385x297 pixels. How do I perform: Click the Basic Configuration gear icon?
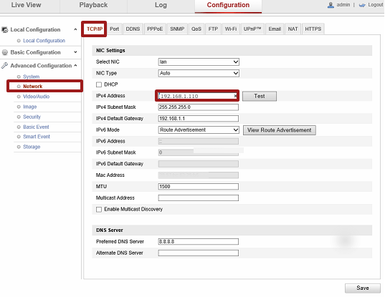click(5, 52)
